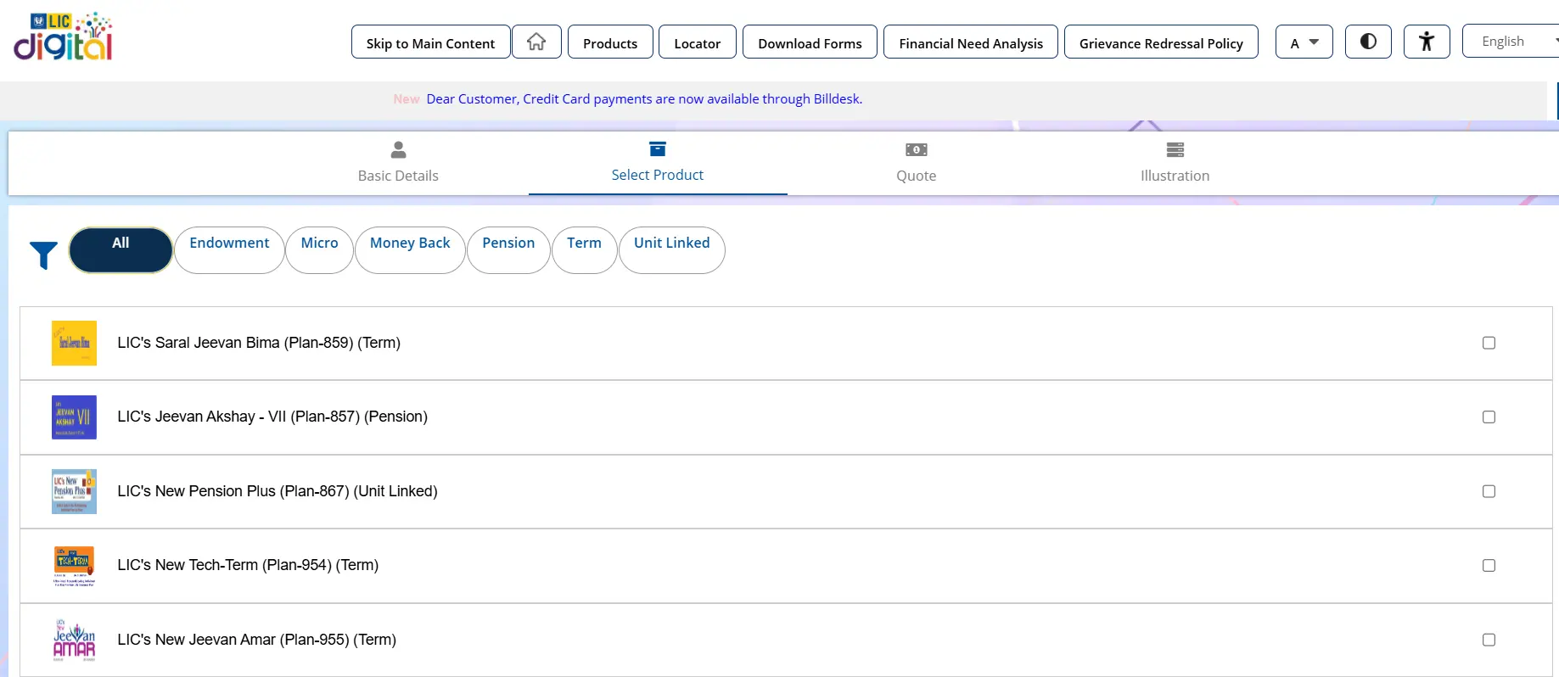Click the LIC Digital logo
Image resolution: width=1559 pixels, height=677 pixels.
pyautogui.click(x=63, y=36)
